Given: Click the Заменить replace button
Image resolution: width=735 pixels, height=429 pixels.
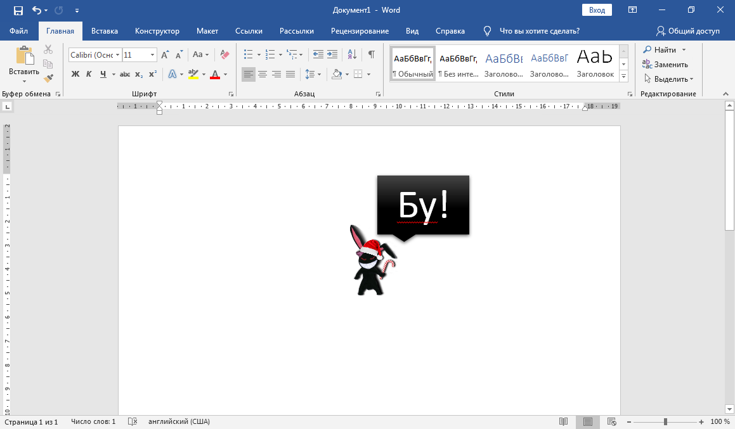Looking at the screenshot, I should (665, 64).
